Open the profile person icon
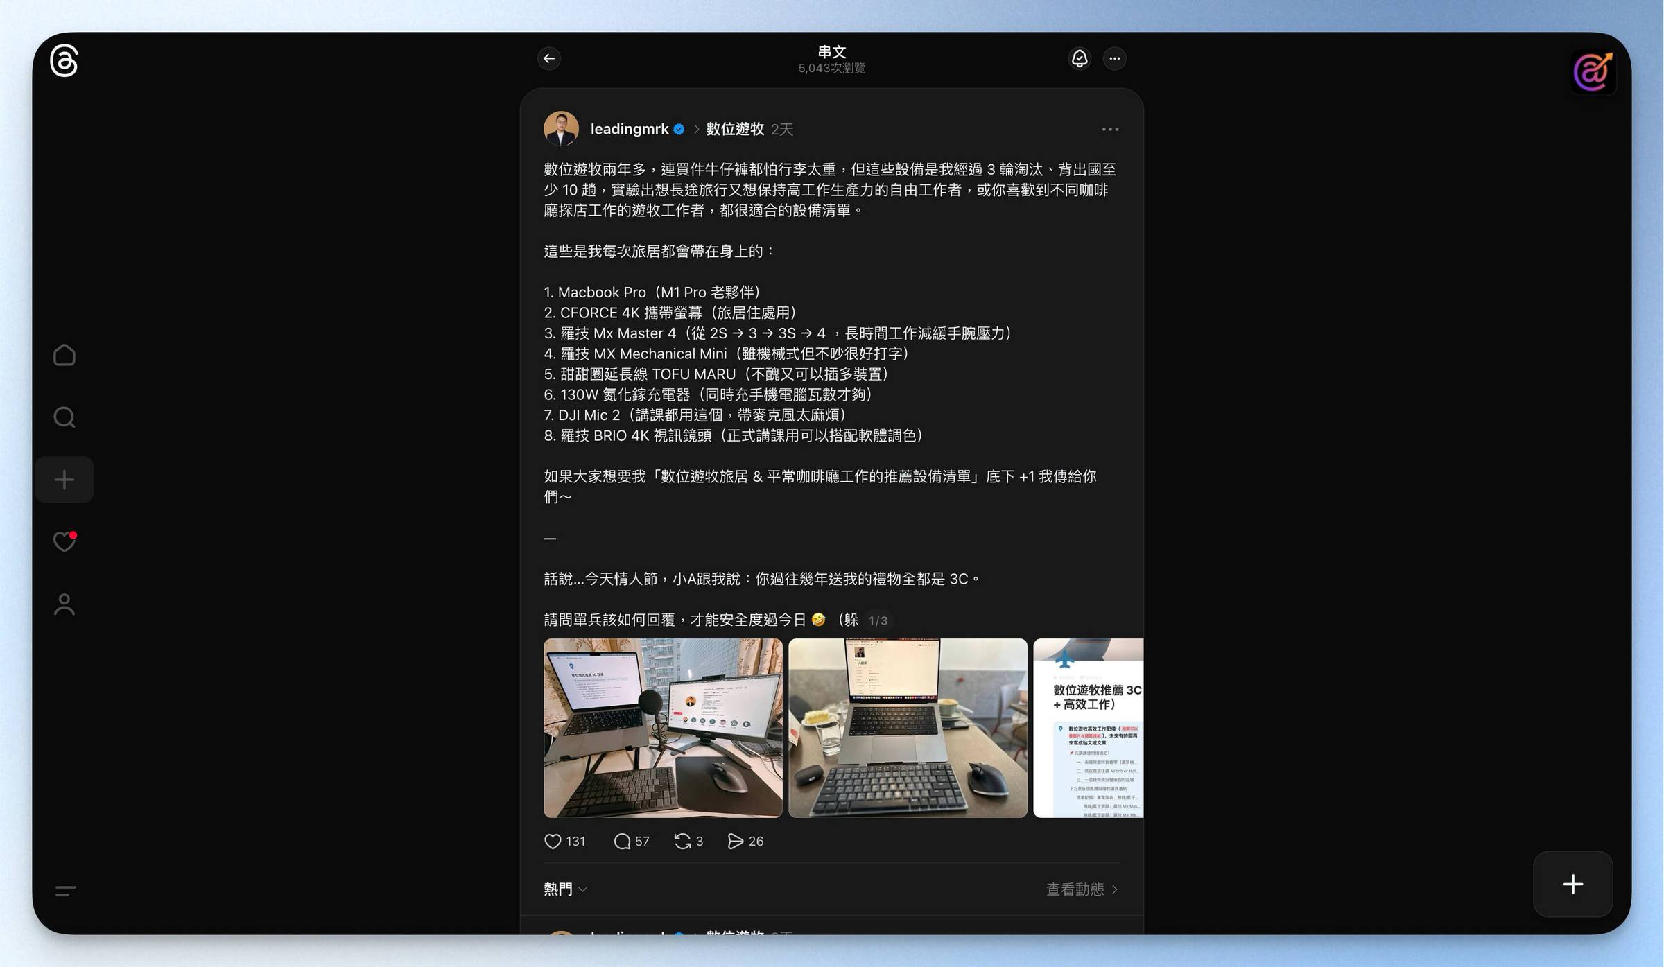The height and width of the screenshot is (967, 1664). (64, 604)
